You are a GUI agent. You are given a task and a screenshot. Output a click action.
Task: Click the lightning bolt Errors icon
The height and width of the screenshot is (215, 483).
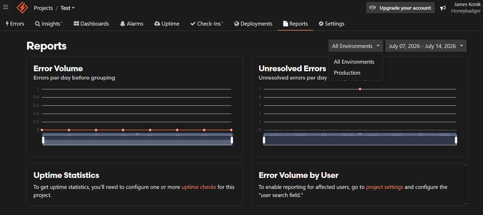tap(7, 24)
